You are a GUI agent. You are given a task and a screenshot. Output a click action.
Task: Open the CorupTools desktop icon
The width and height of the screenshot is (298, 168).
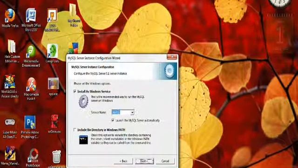[52, 54]
